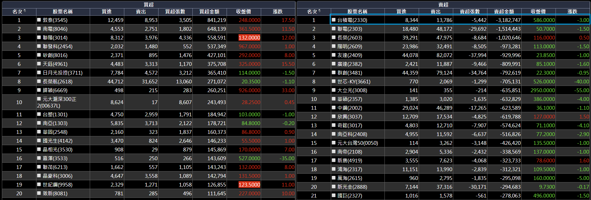This screenshot has width=591, height=200.
Task: Tick checkbox next to 台積電(2330)
Action: coord(334,20)
